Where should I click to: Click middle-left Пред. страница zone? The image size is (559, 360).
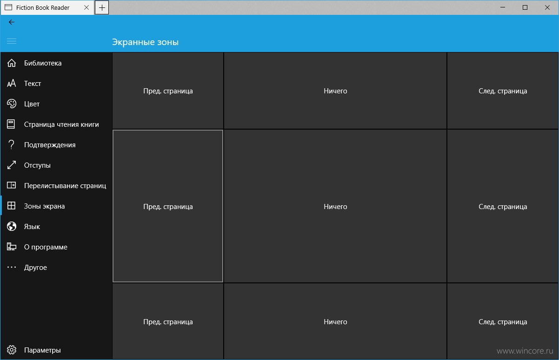click(x=168, y=206)
